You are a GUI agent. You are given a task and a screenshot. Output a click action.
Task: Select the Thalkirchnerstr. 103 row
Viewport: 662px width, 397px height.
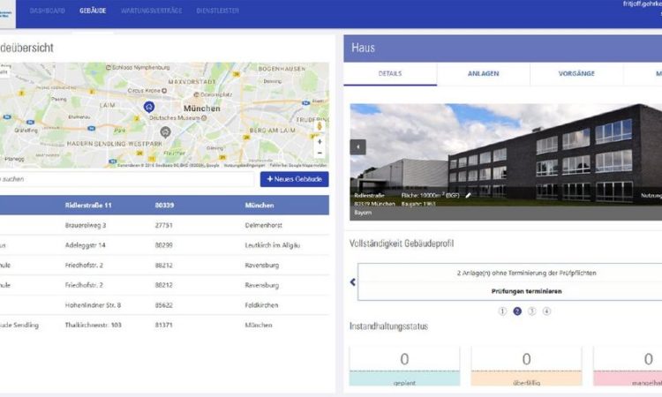pos(164,325)
